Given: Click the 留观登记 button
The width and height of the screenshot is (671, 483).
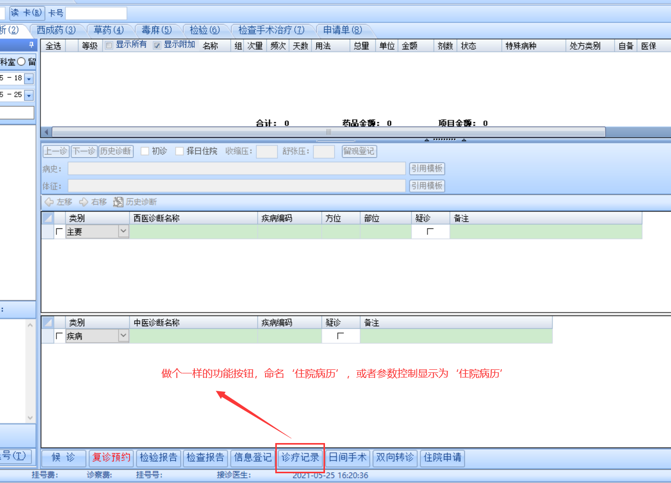Looking at the screenshot, I should click(x=359, y=151).
